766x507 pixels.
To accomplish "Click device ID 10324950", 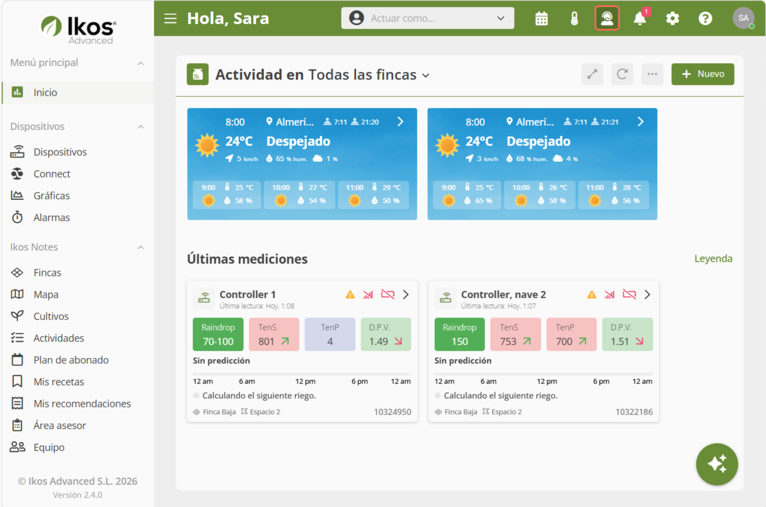I will click(392, 412).
